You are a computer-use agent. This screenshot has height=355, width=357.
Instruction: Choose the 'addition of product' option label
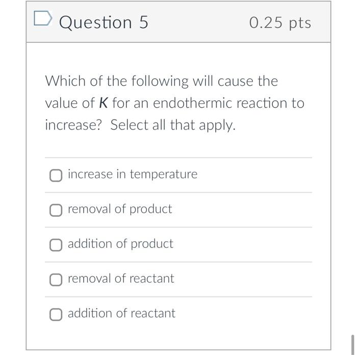pos(120,244)
